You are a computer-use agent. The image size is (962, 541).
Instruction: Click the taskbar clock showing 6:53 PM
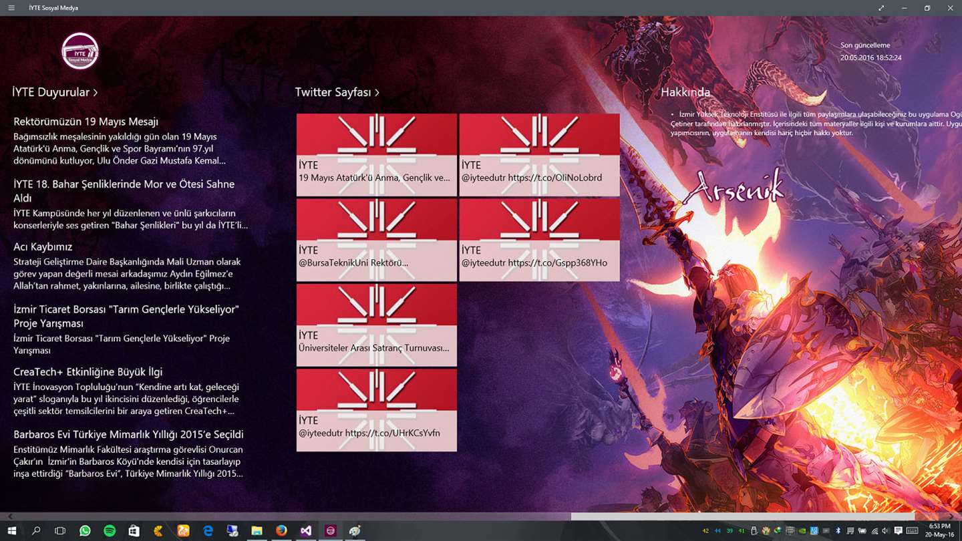(939, 531)
